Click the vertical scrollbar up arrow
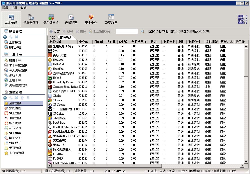The image size is (250, 174). [246, 46]
